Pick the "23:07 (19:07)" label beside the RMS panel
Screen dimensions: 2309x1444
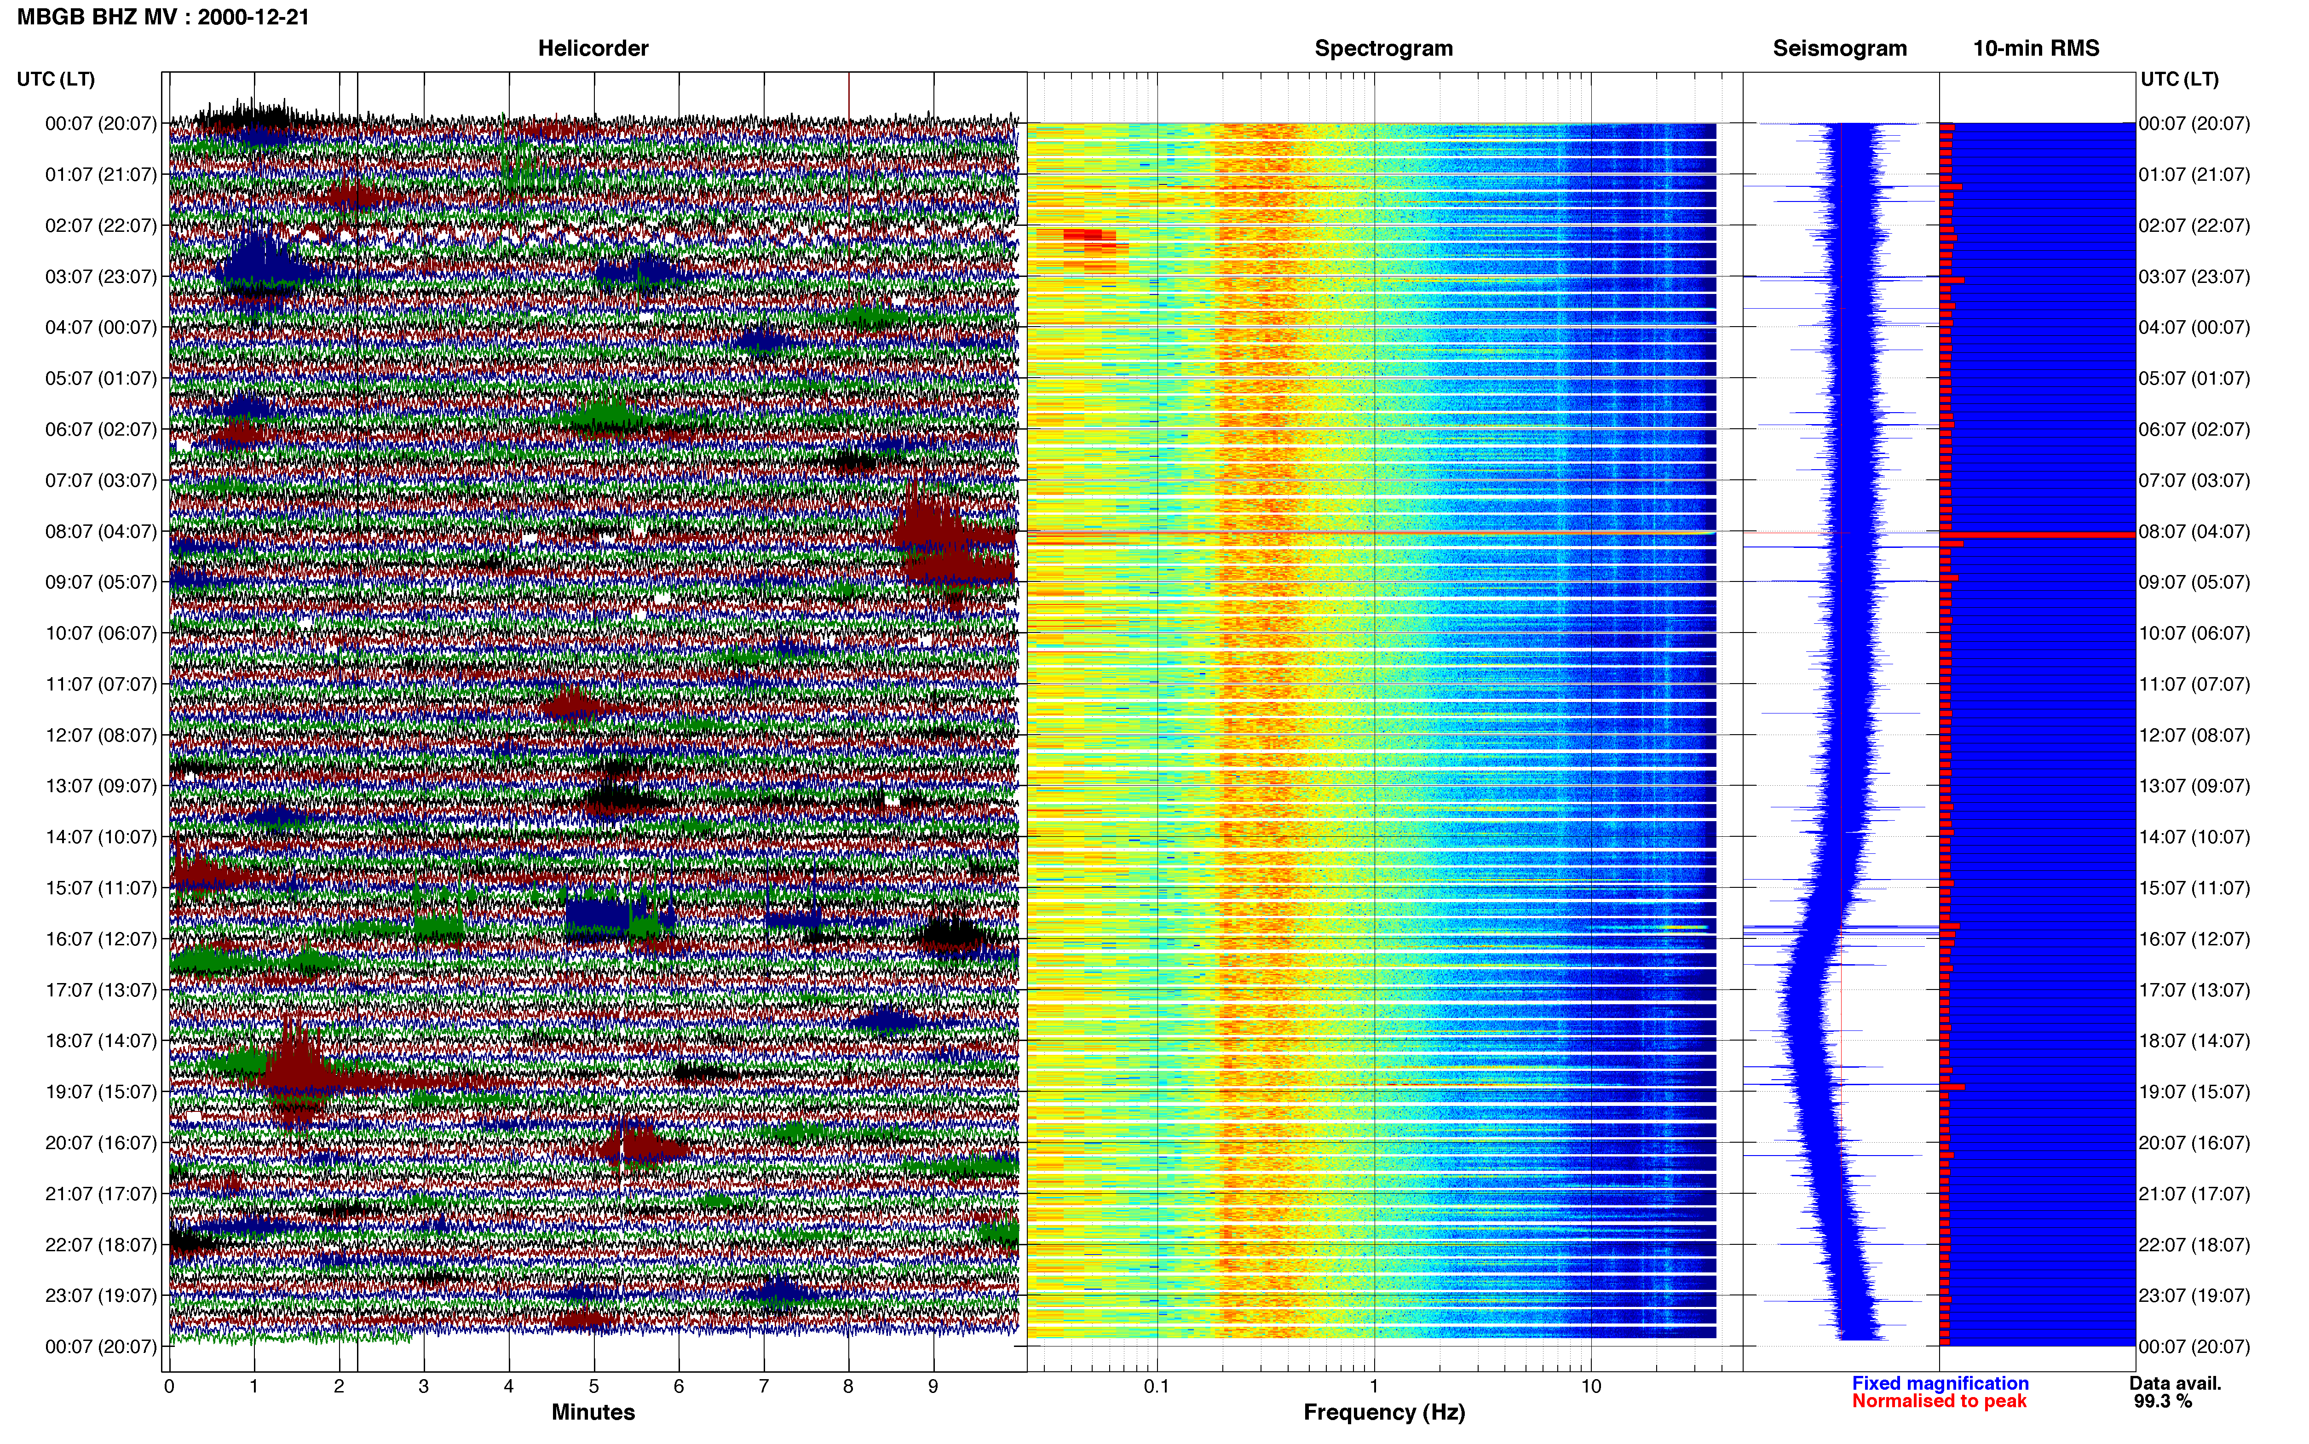(x=2194, y=1295)
